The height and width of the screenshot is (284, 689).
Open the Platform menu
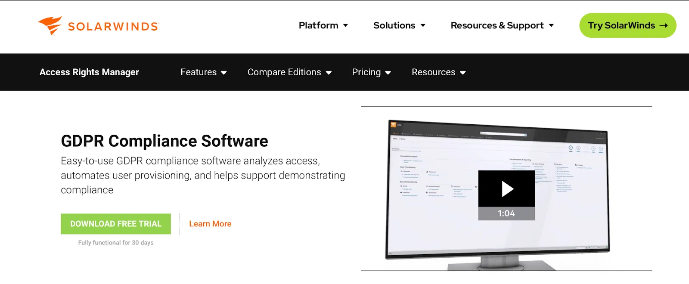pyautogui.click(x=319, y=25)
